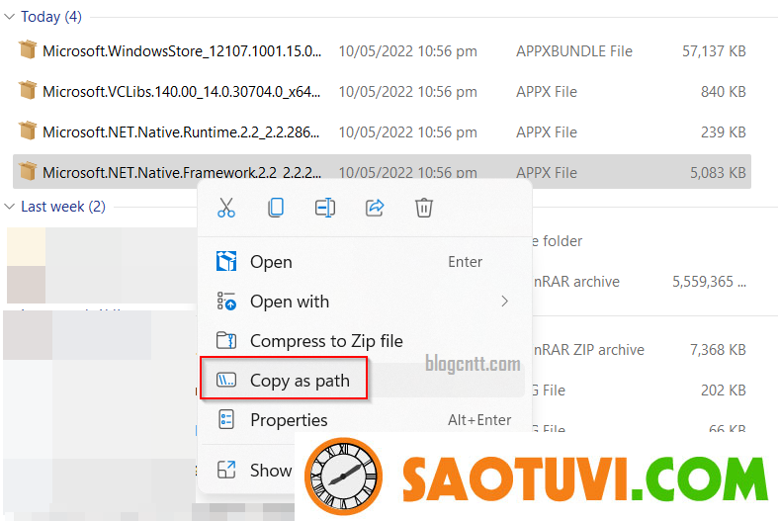Click the Today (4) group header
Image resolution: width=778 pixels, height=521 pixels.
pos(51,17)
